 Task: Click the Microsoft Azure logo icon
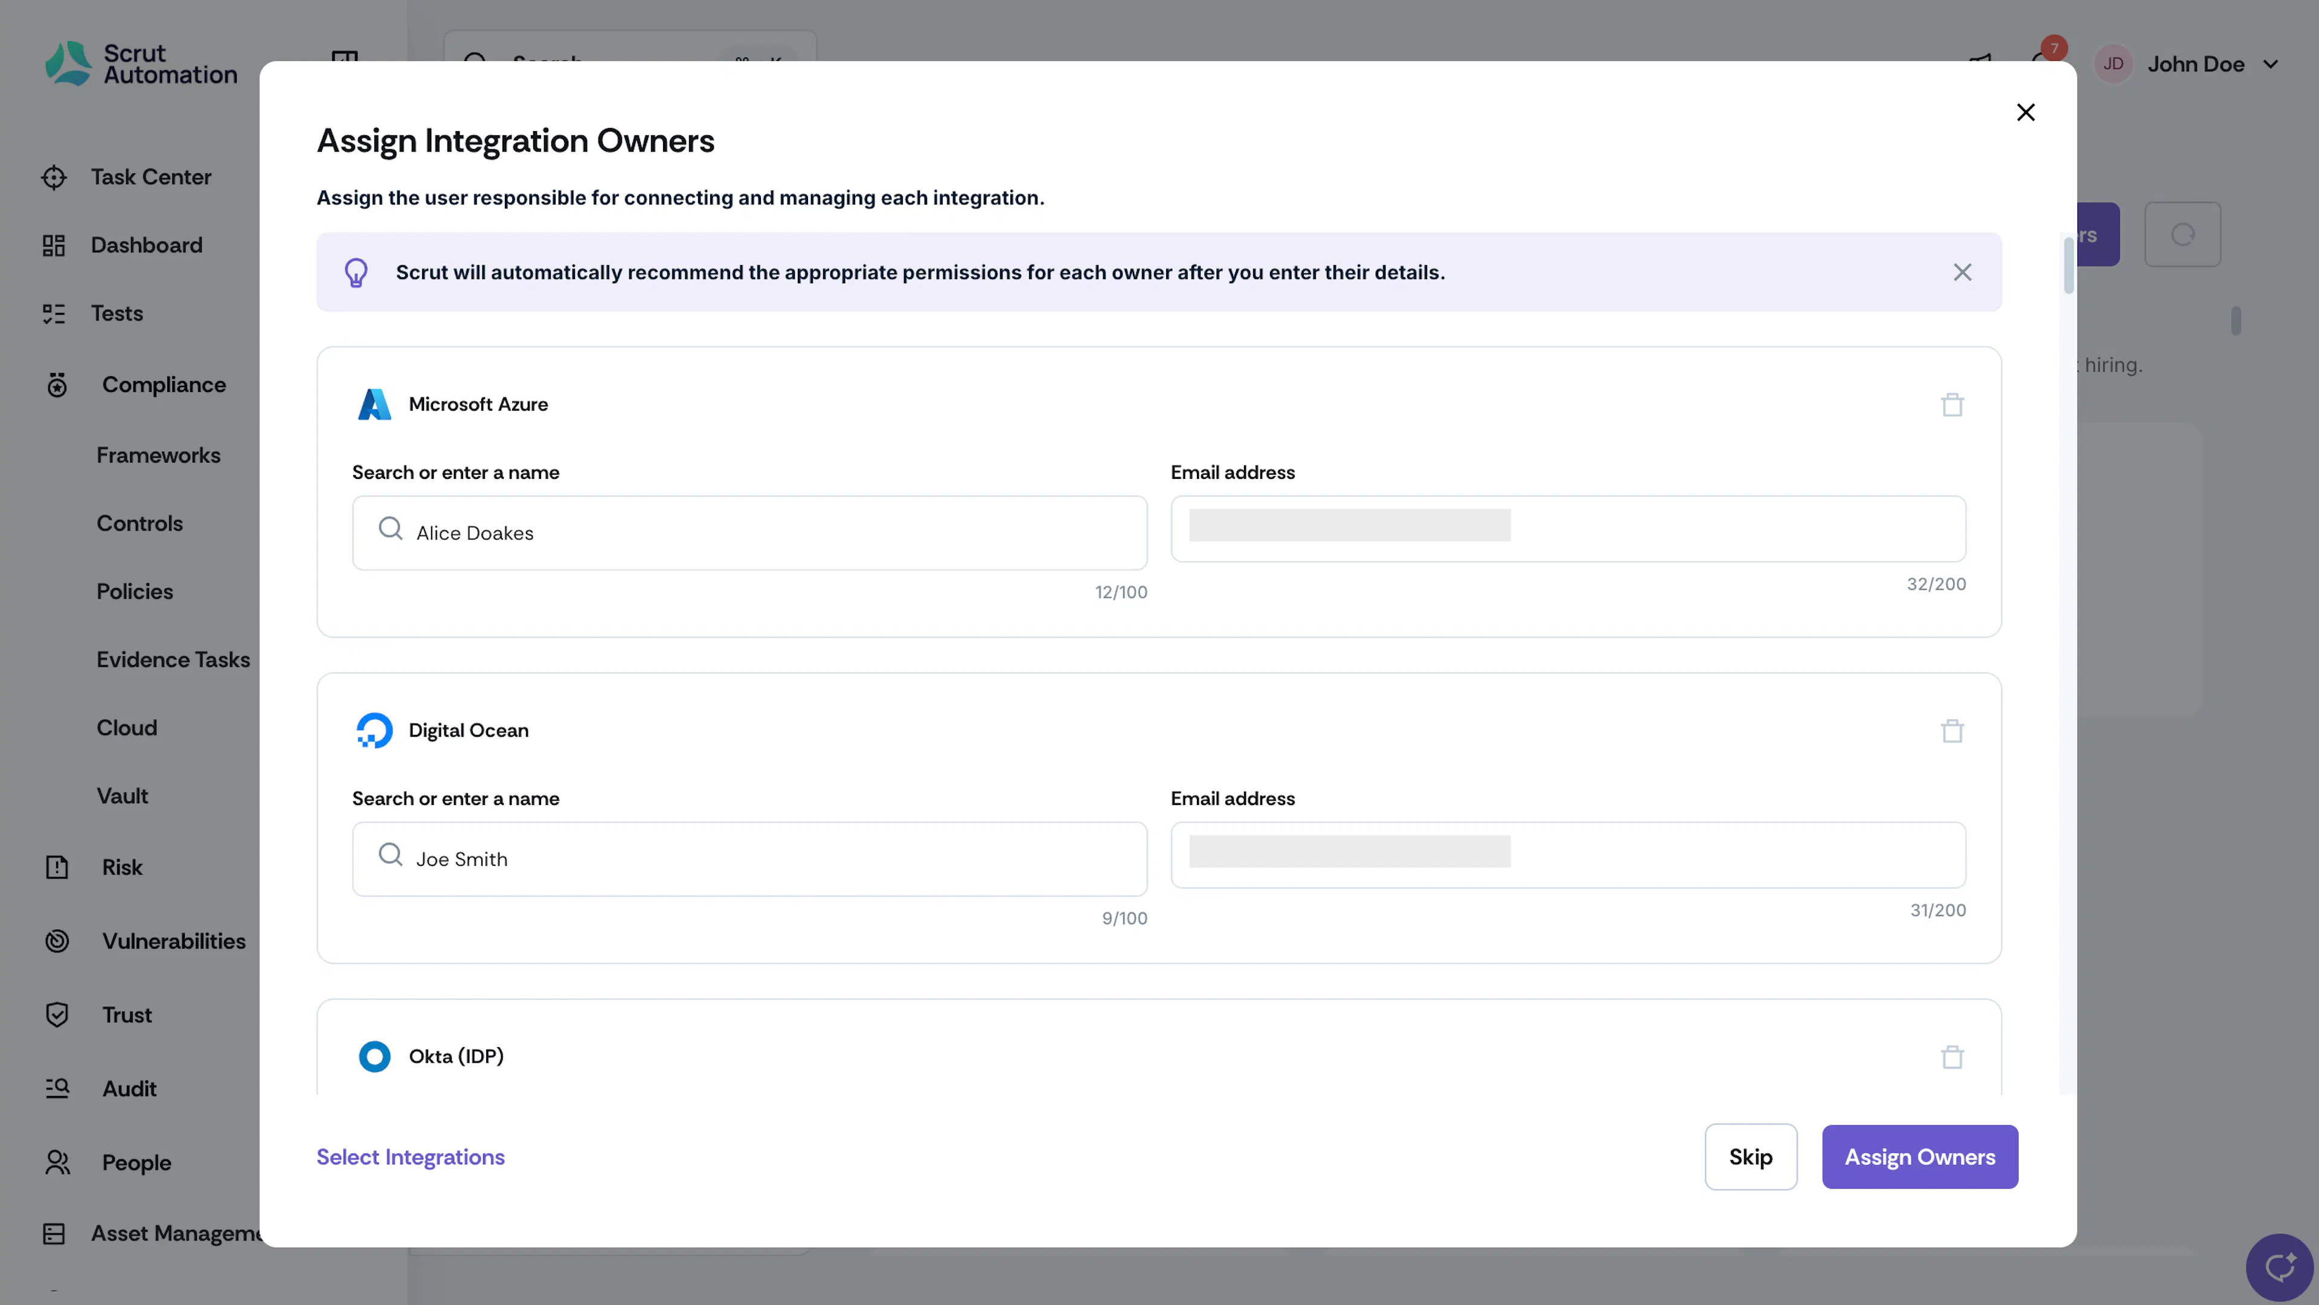tap(374, 404)
